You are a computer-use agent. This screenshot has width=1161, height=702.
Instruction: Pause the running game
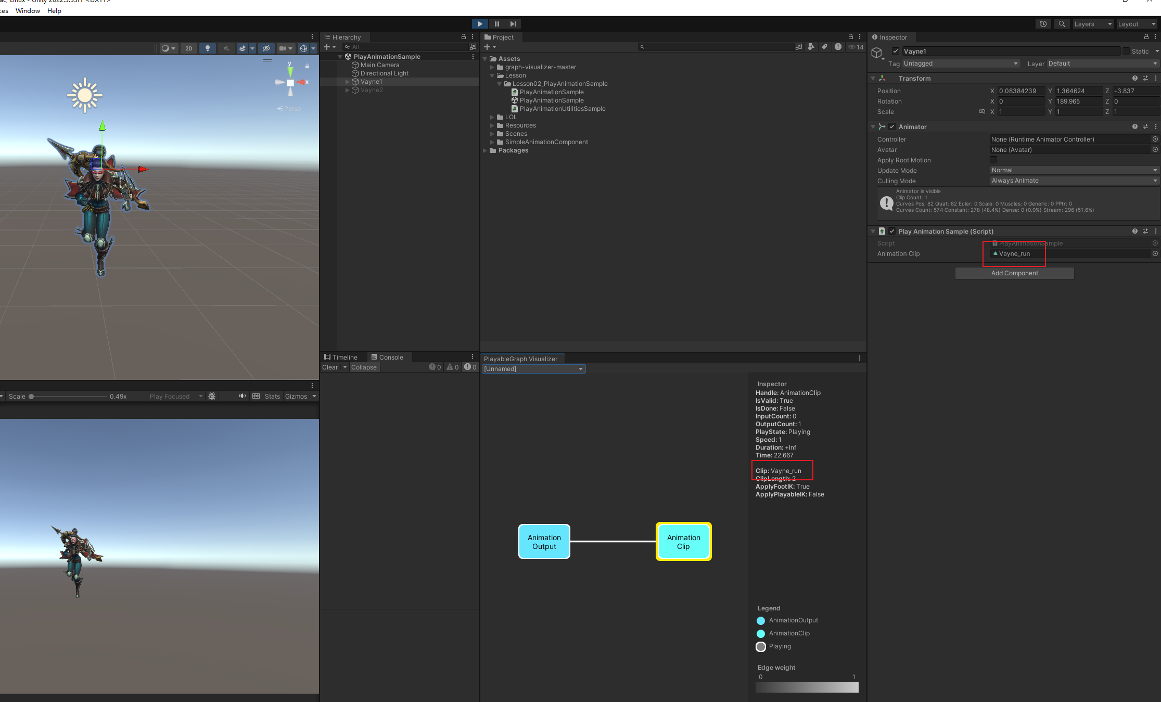496,24
